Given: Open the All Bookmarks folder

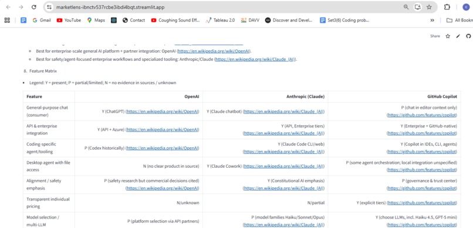Looking at the screenshot, I should click(460, 20).
